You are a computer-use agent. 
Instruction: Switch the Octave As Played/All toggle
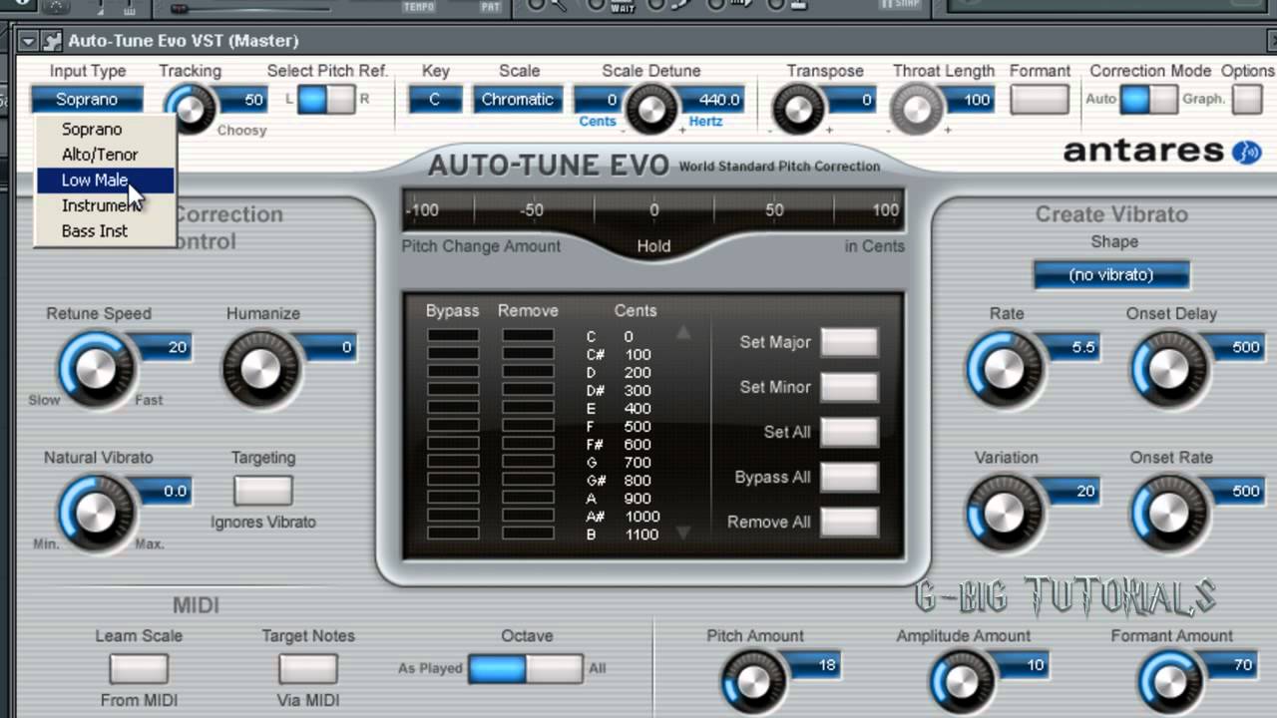(526, 668)
